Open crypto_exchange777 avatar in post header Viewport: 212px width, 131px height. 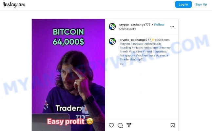pyautogui.click(x=112, y=26)
